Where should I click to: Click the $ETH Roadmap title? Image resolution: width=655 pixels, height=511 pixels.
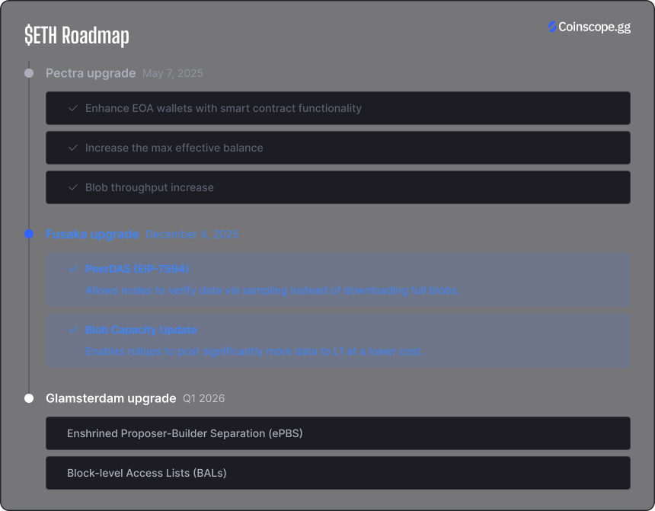click(x=77, y=36)
